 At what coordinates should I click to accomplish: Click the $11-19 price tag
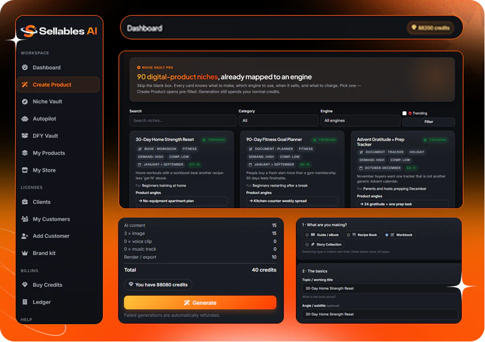click(195, 164)
